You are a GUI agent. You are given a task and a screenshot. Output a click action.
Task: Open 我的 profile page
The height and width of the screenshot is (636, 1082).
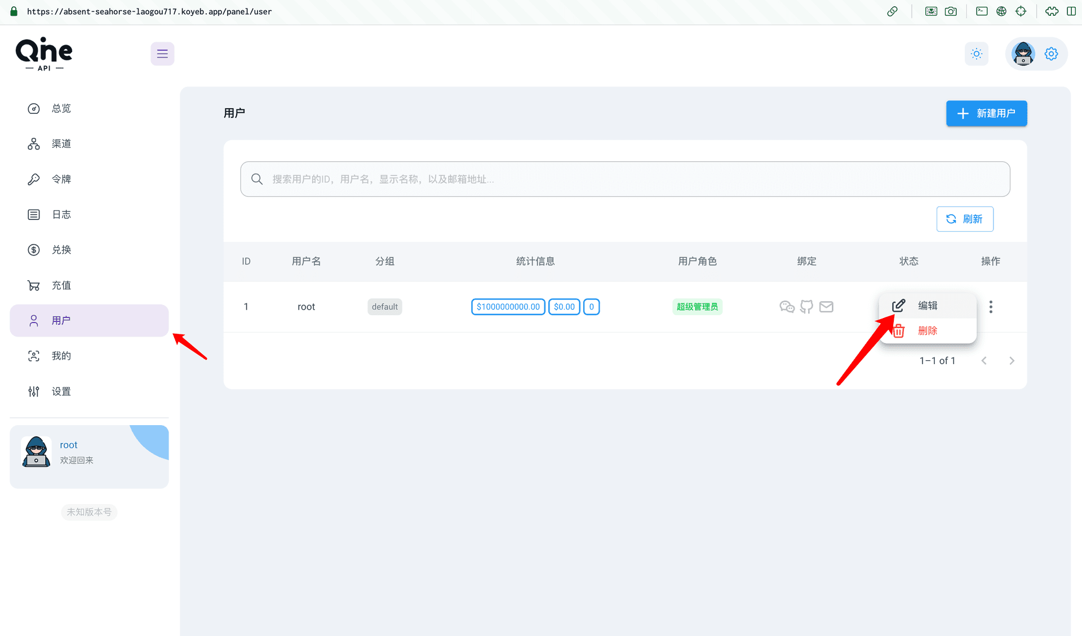(89, 356)
